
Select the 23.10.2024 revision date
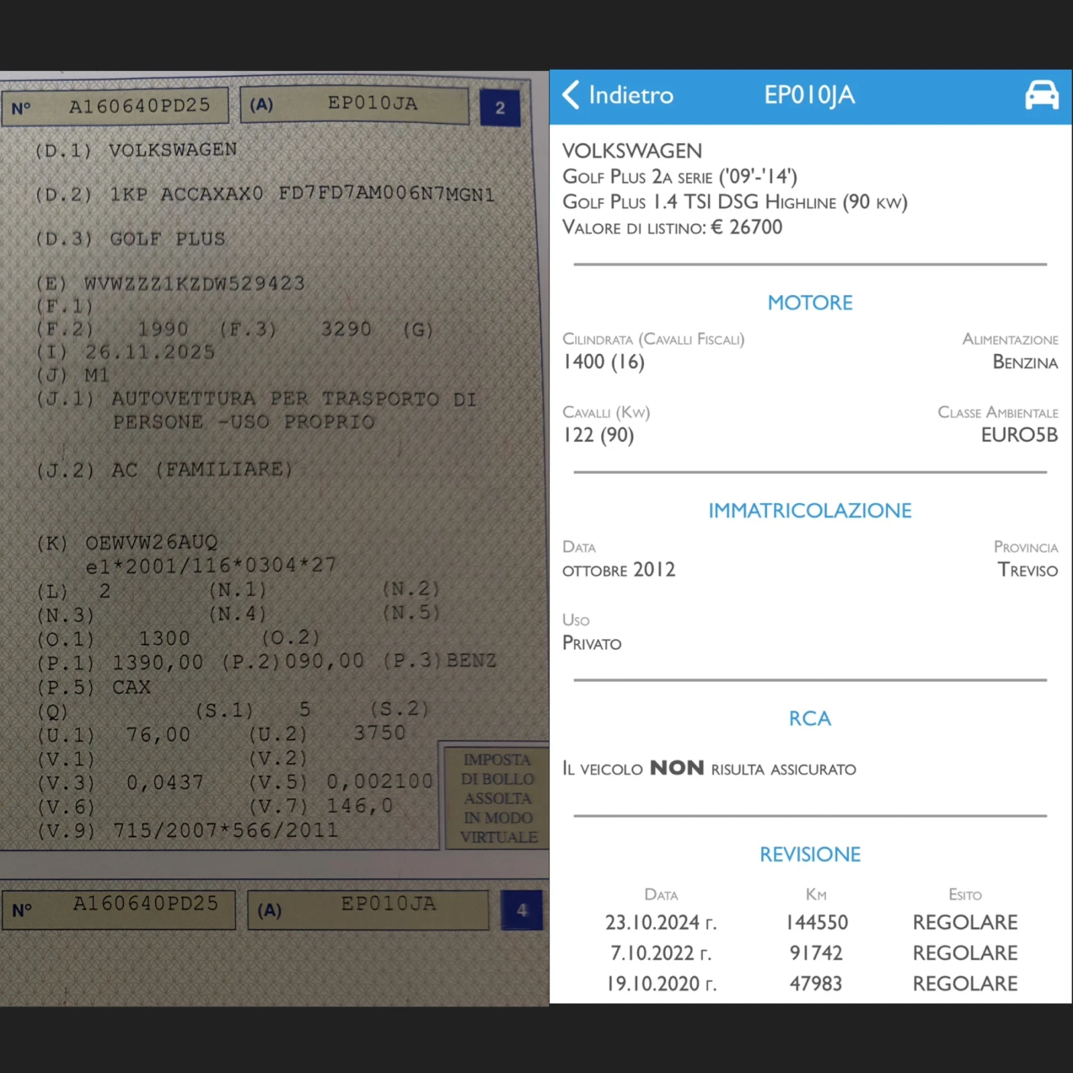661,923
